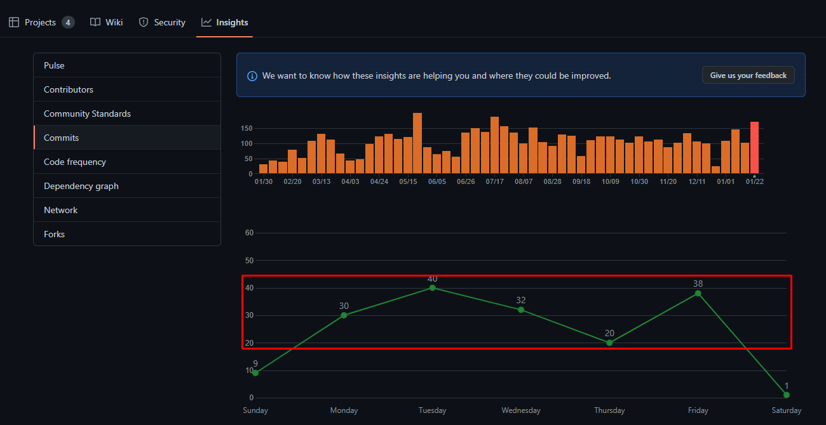Select the Thursday point showing 20 commits
826x425 pixels.
coord(609,343)
